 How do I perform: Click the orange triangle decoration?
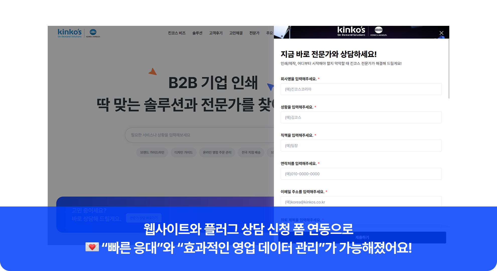pyautogui.click(x=153, y=72)
